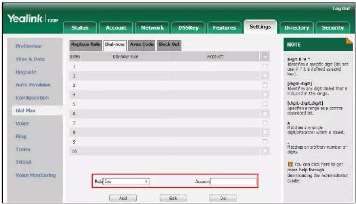Click the Administrator Guide help icon
This screenshot has width=356, height=204.
pyautogui.click(x=290, y=164)
